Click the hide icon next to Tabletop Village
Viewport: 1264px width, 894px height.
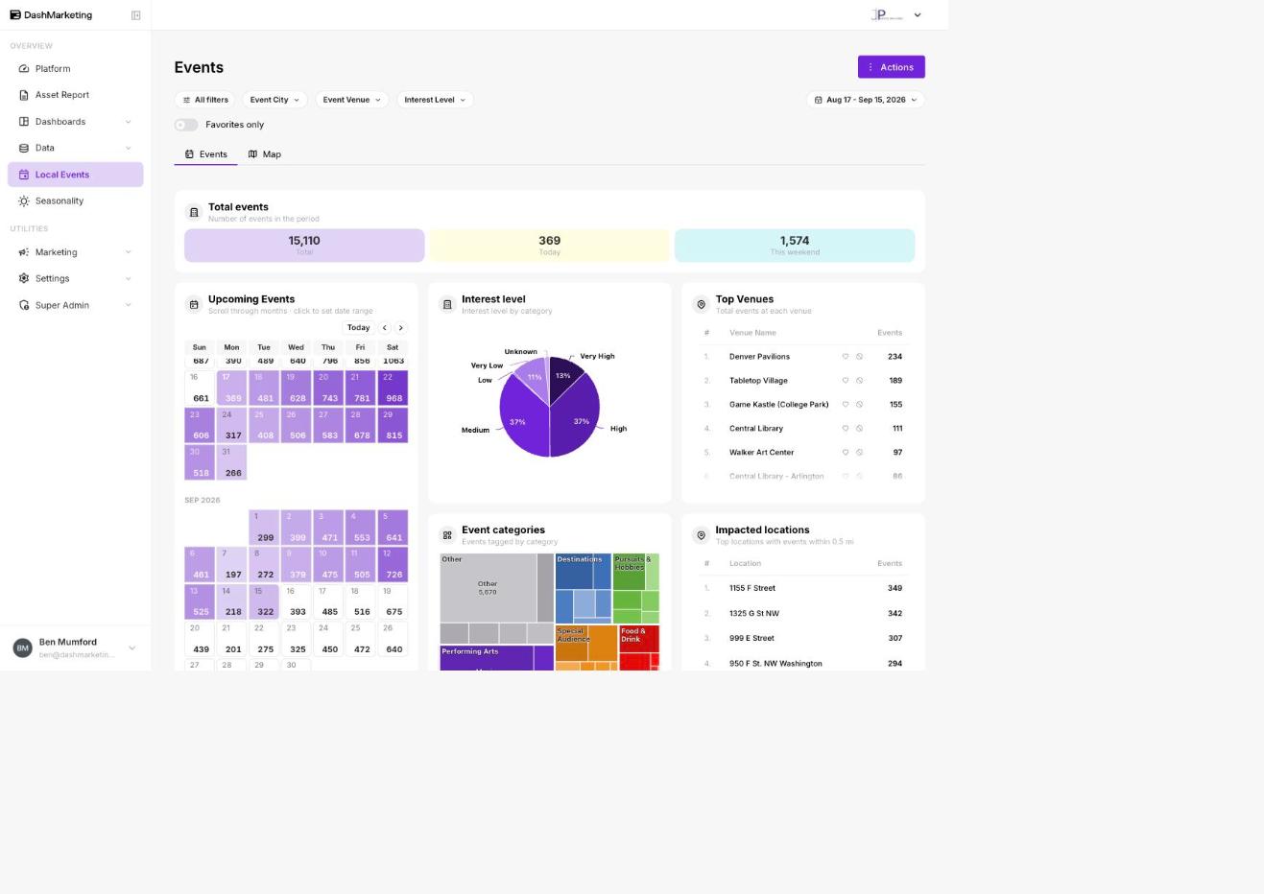tap(859, 381)
